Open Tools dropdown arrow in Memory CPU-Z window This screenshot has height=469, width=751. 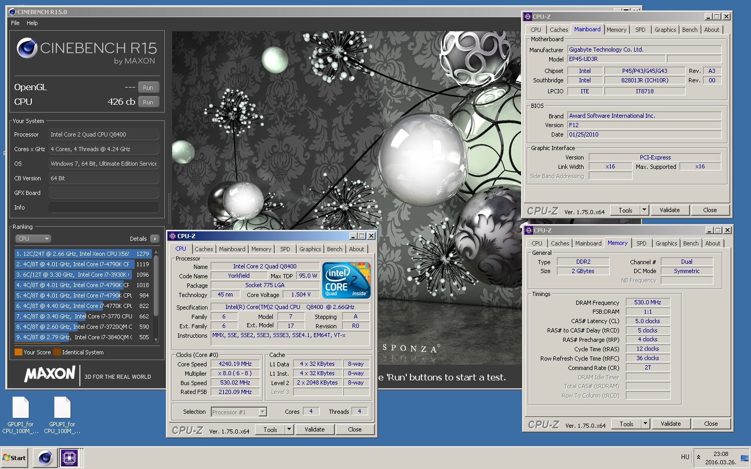pos(646,424)
